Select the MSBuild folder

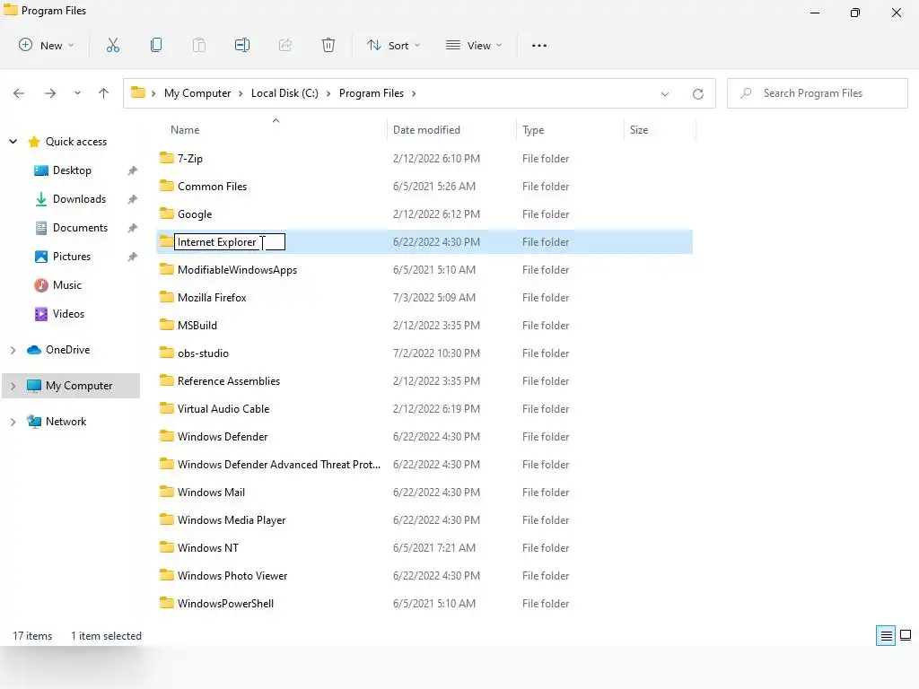click(x=197, y=325)
